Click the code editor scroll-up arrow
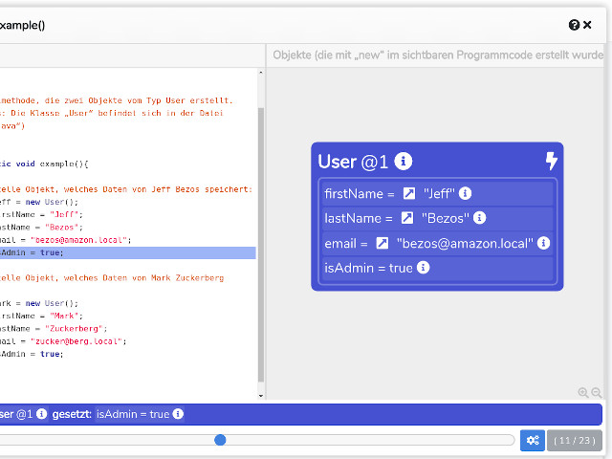 pos(261,73)
